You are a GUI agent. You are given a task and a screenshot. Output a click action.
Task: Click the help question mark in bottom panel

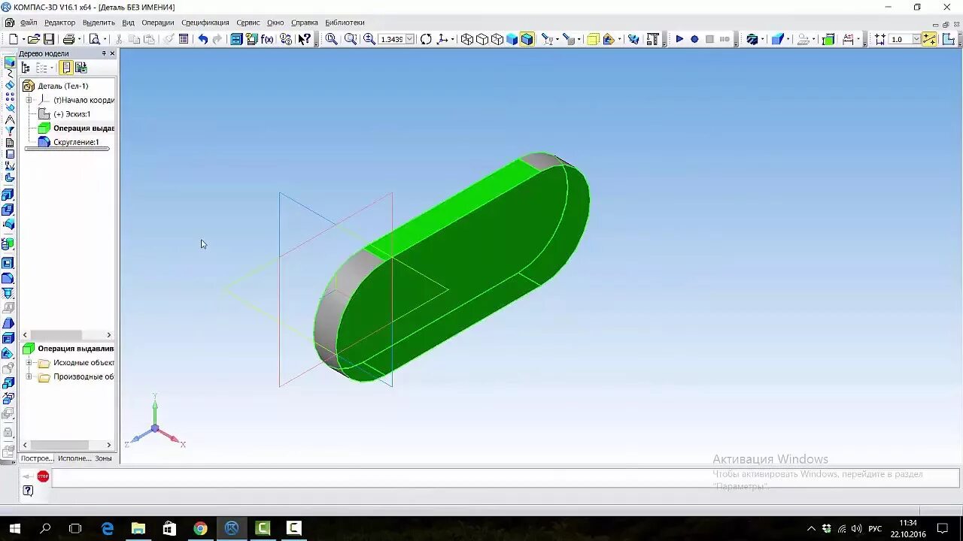(28, 491)
